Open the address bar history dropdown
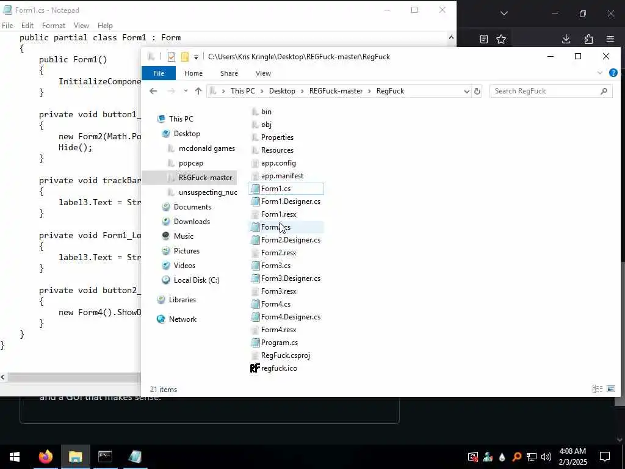 tap(466, 91)
